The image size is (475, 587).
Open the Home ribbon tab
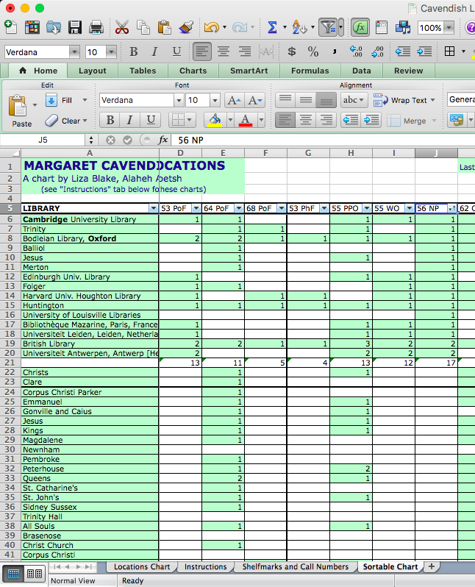pyautogui.click(x=38, y=71)
